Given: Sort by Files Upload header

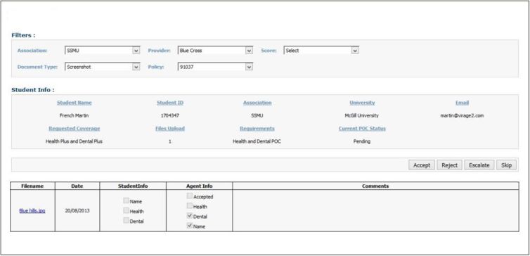Looking at the screenshot, I should (x=170, y=129).
